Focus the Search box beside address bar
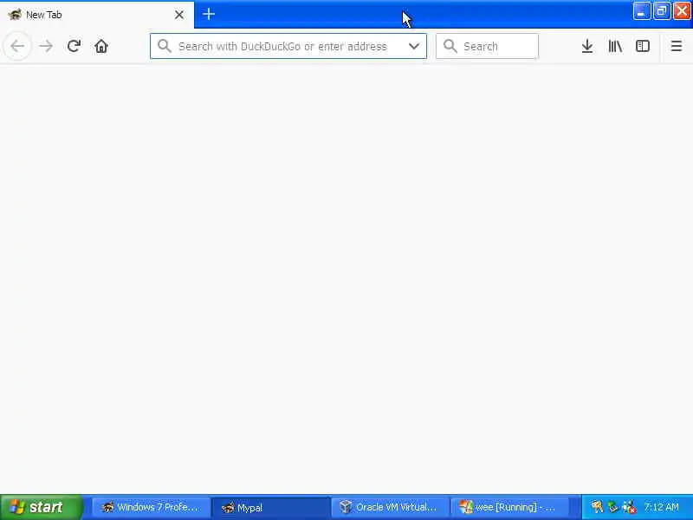The width and height of the screenshot is (693, 520). pyautogui.click(x=487, y=46)
